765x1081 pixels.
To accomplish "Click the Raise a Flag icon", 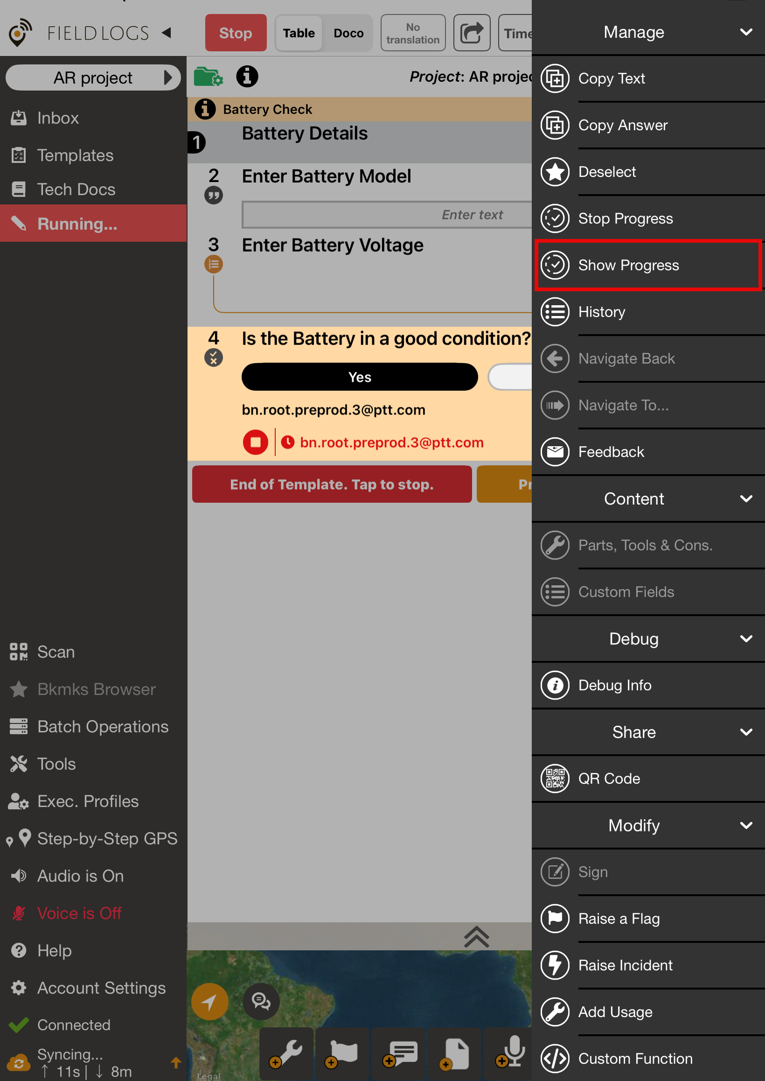I will tap(555, 919).
